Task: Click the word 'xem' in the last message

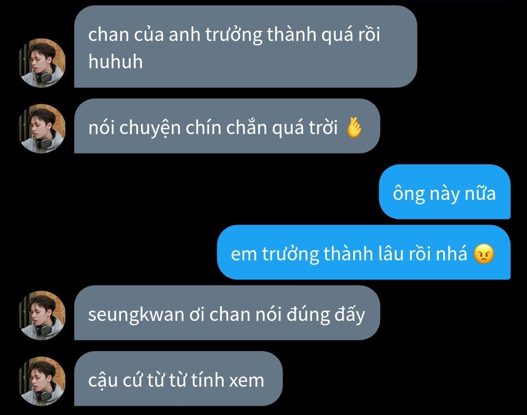Action: click(246, 381)
